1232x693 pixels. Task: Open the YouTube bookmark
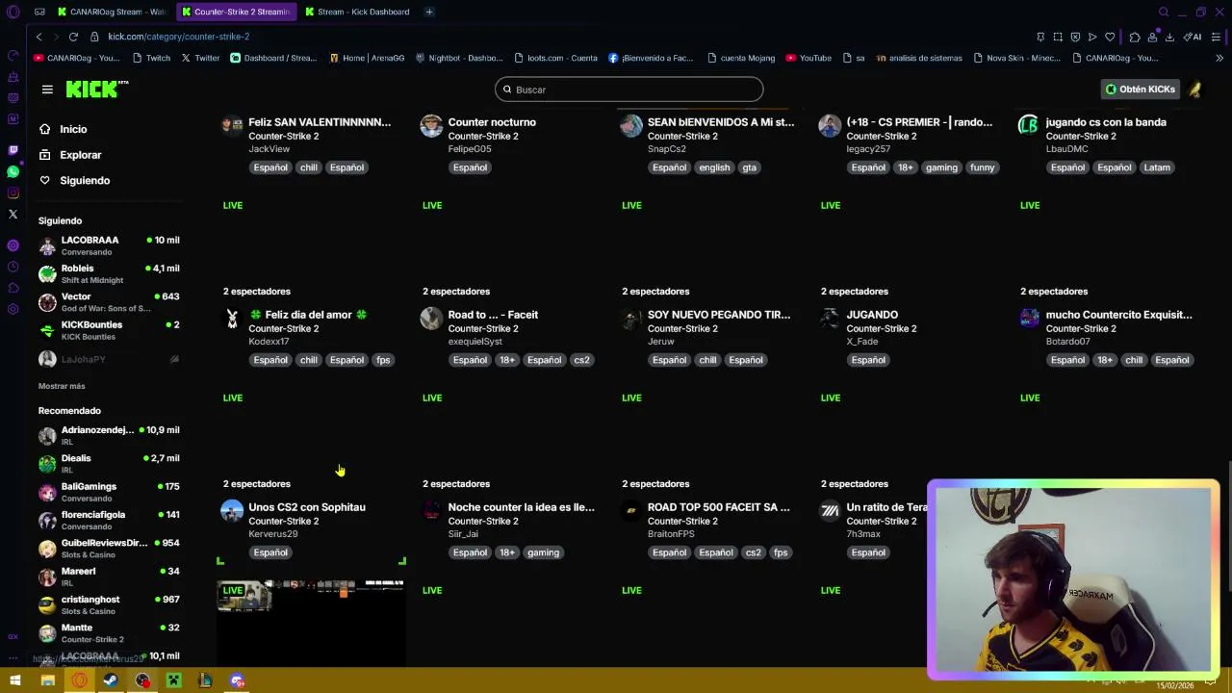coord(808,58)
